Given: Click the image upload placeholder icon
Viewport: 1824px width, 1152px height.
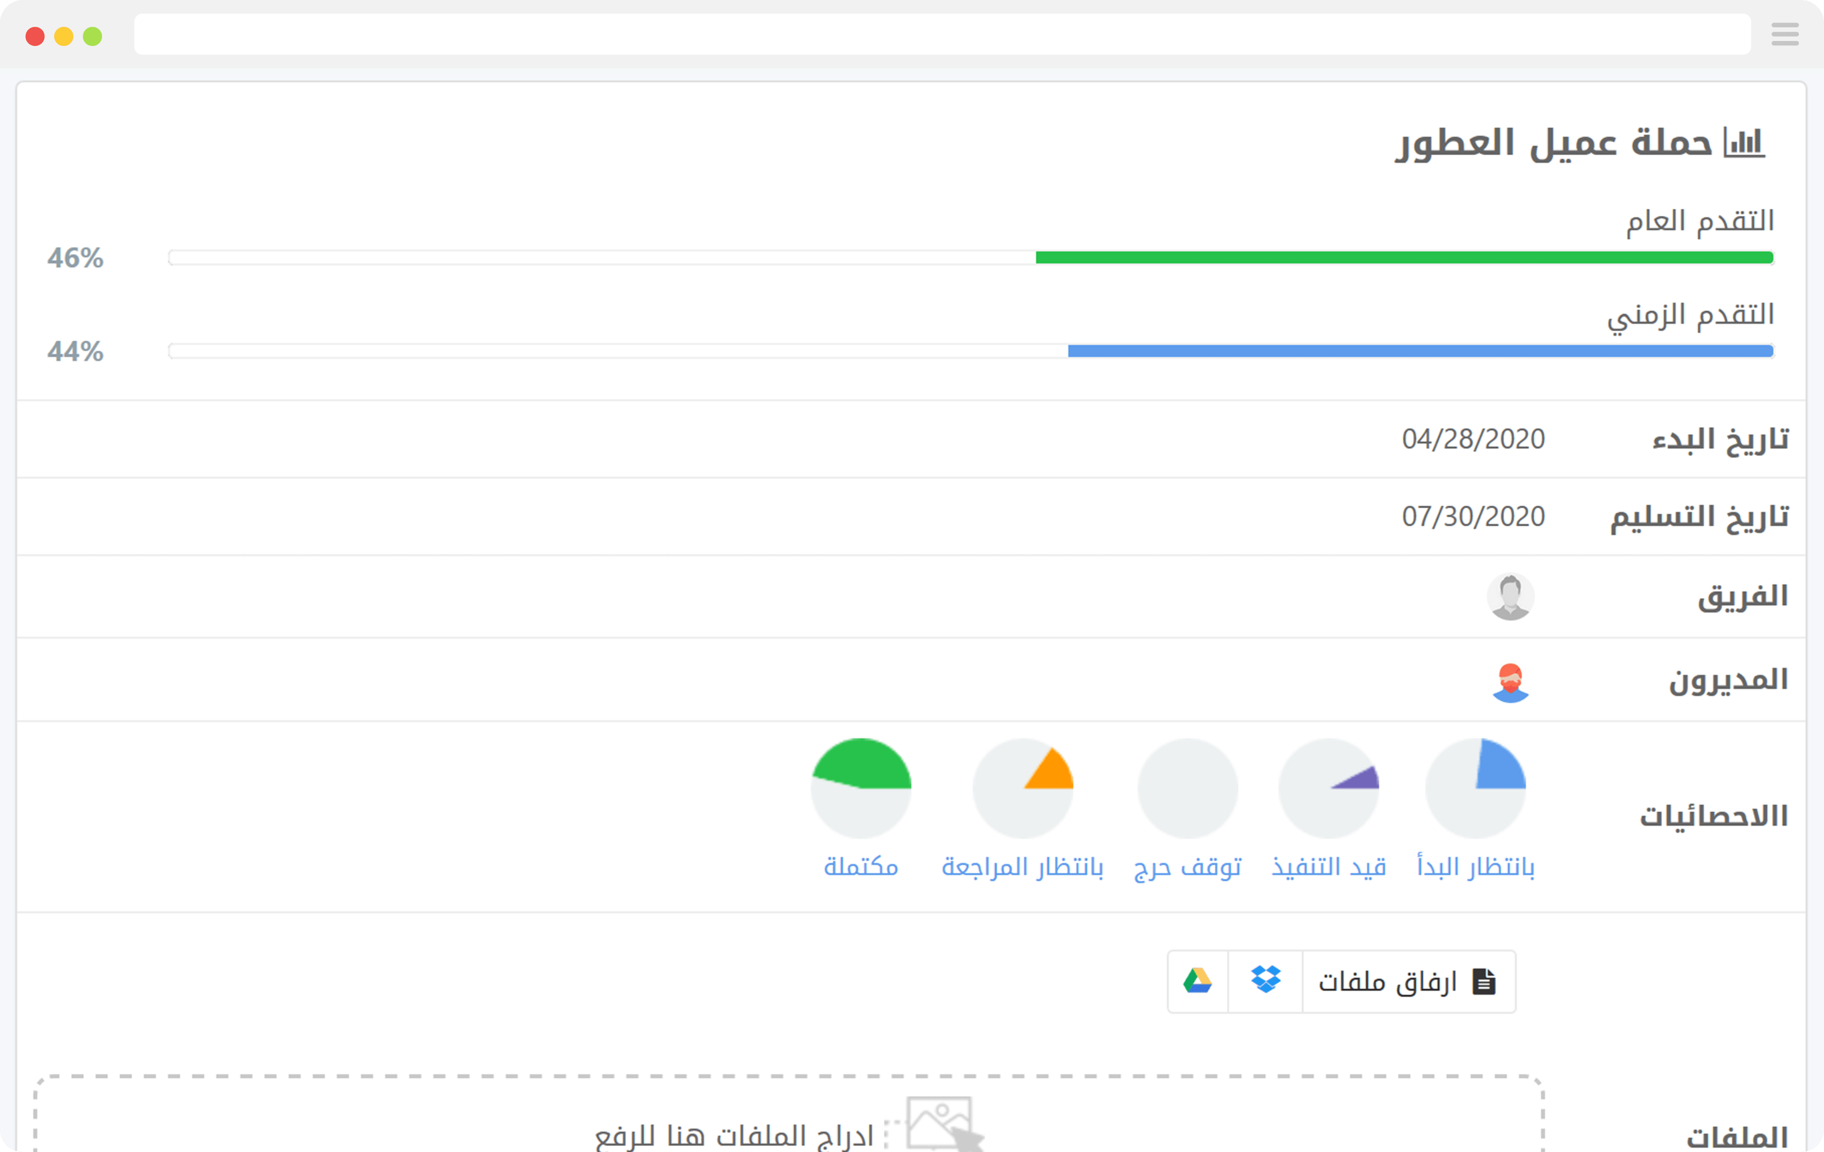Looking at the screenshot, I should tap(939, 1122).
